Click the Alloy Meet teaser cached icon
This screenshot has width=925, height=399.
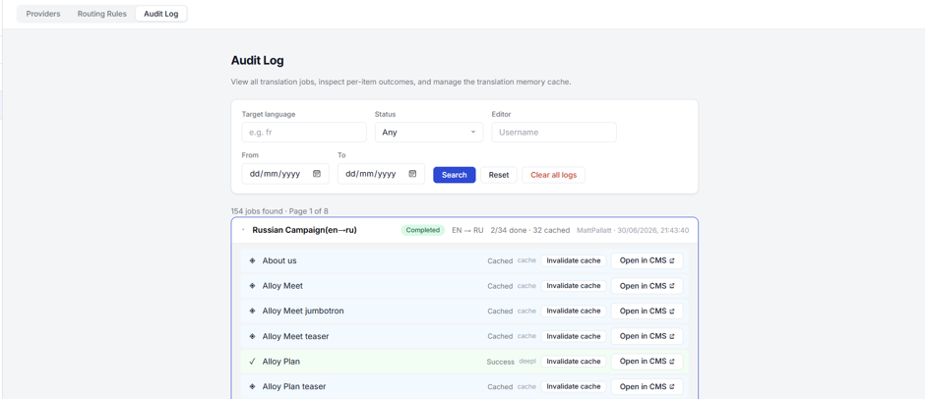253,336
